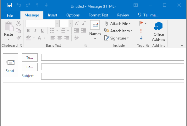Click the Send button
187x126 pixels.
pyautogui.click(x=10, y=65)
